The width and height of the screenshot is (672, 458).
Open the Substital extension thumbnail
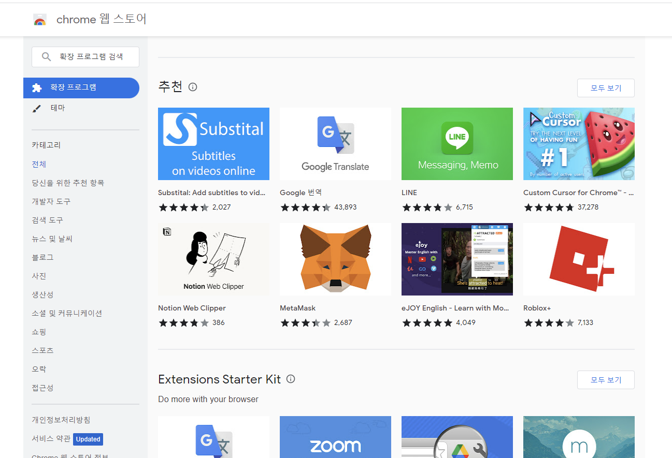click(213, 144)
